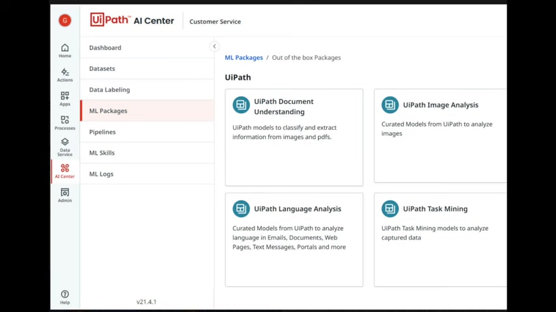Go to Home in the sidebar
This screenshot has width=556, height=312.
pyautogui.click(x=65, y=51)
